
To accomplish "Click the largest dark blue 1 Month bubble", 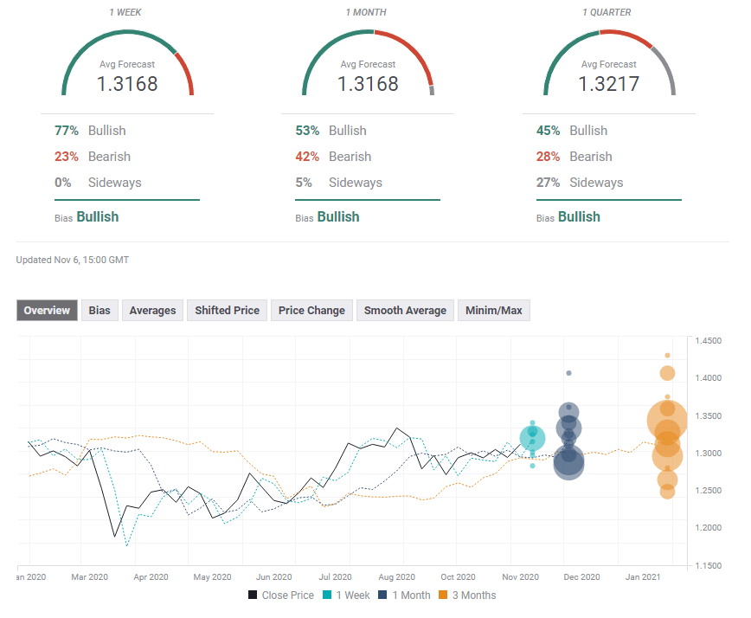I will 568,464.
